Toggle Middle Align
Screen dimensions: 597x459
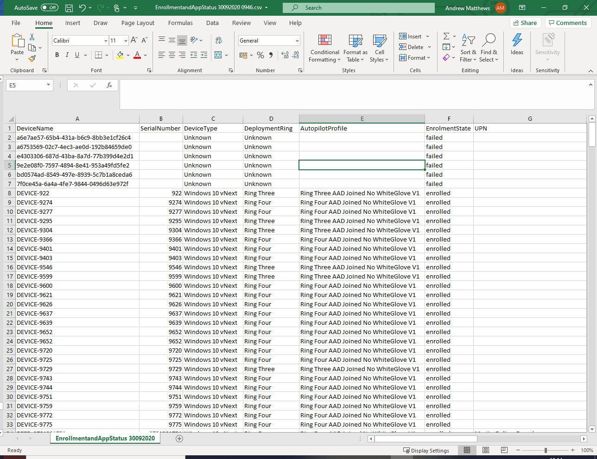pyautogui.click(x=172, y=40)
